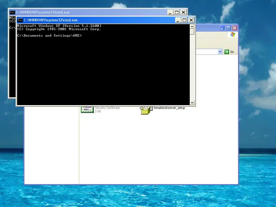Image resolution: width=276 pixels, height=207 pixels.
Task: Click the front cmd.exe title bar text
Action: 51,20
